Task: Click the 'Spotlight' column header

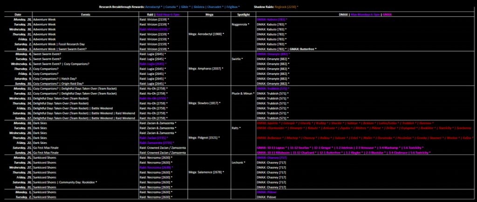Action: coord(244,14)
